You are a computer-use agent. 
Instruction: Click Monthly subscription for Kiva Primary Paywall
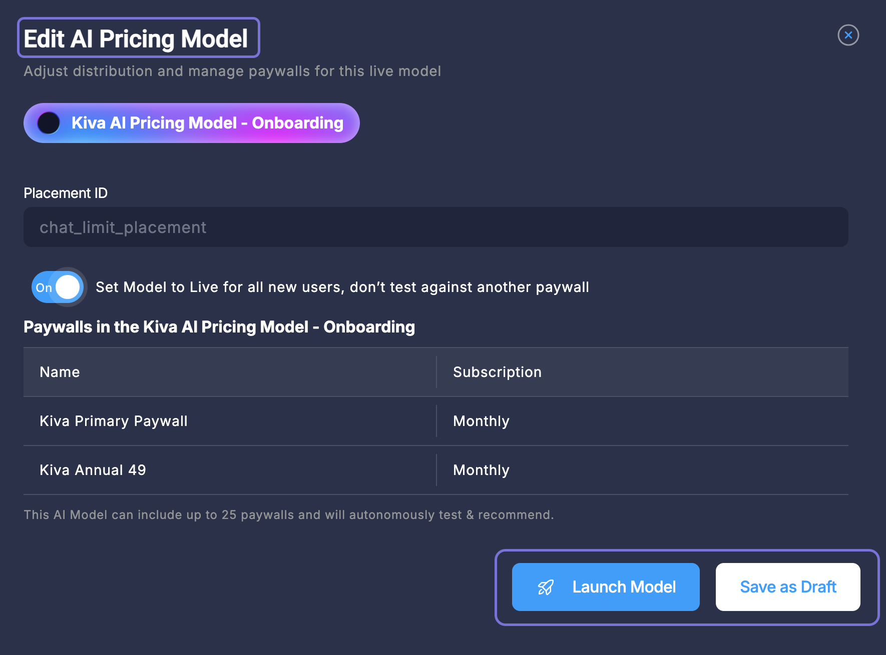click(481, 421)
